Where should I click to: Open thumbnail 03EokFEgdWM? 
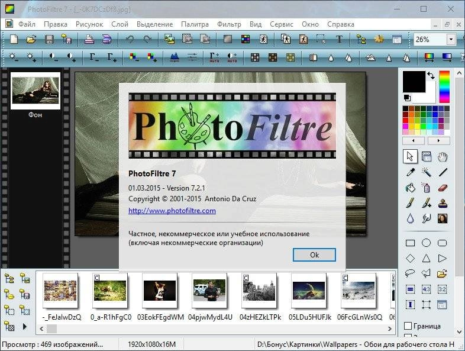(x=160, y=291)
